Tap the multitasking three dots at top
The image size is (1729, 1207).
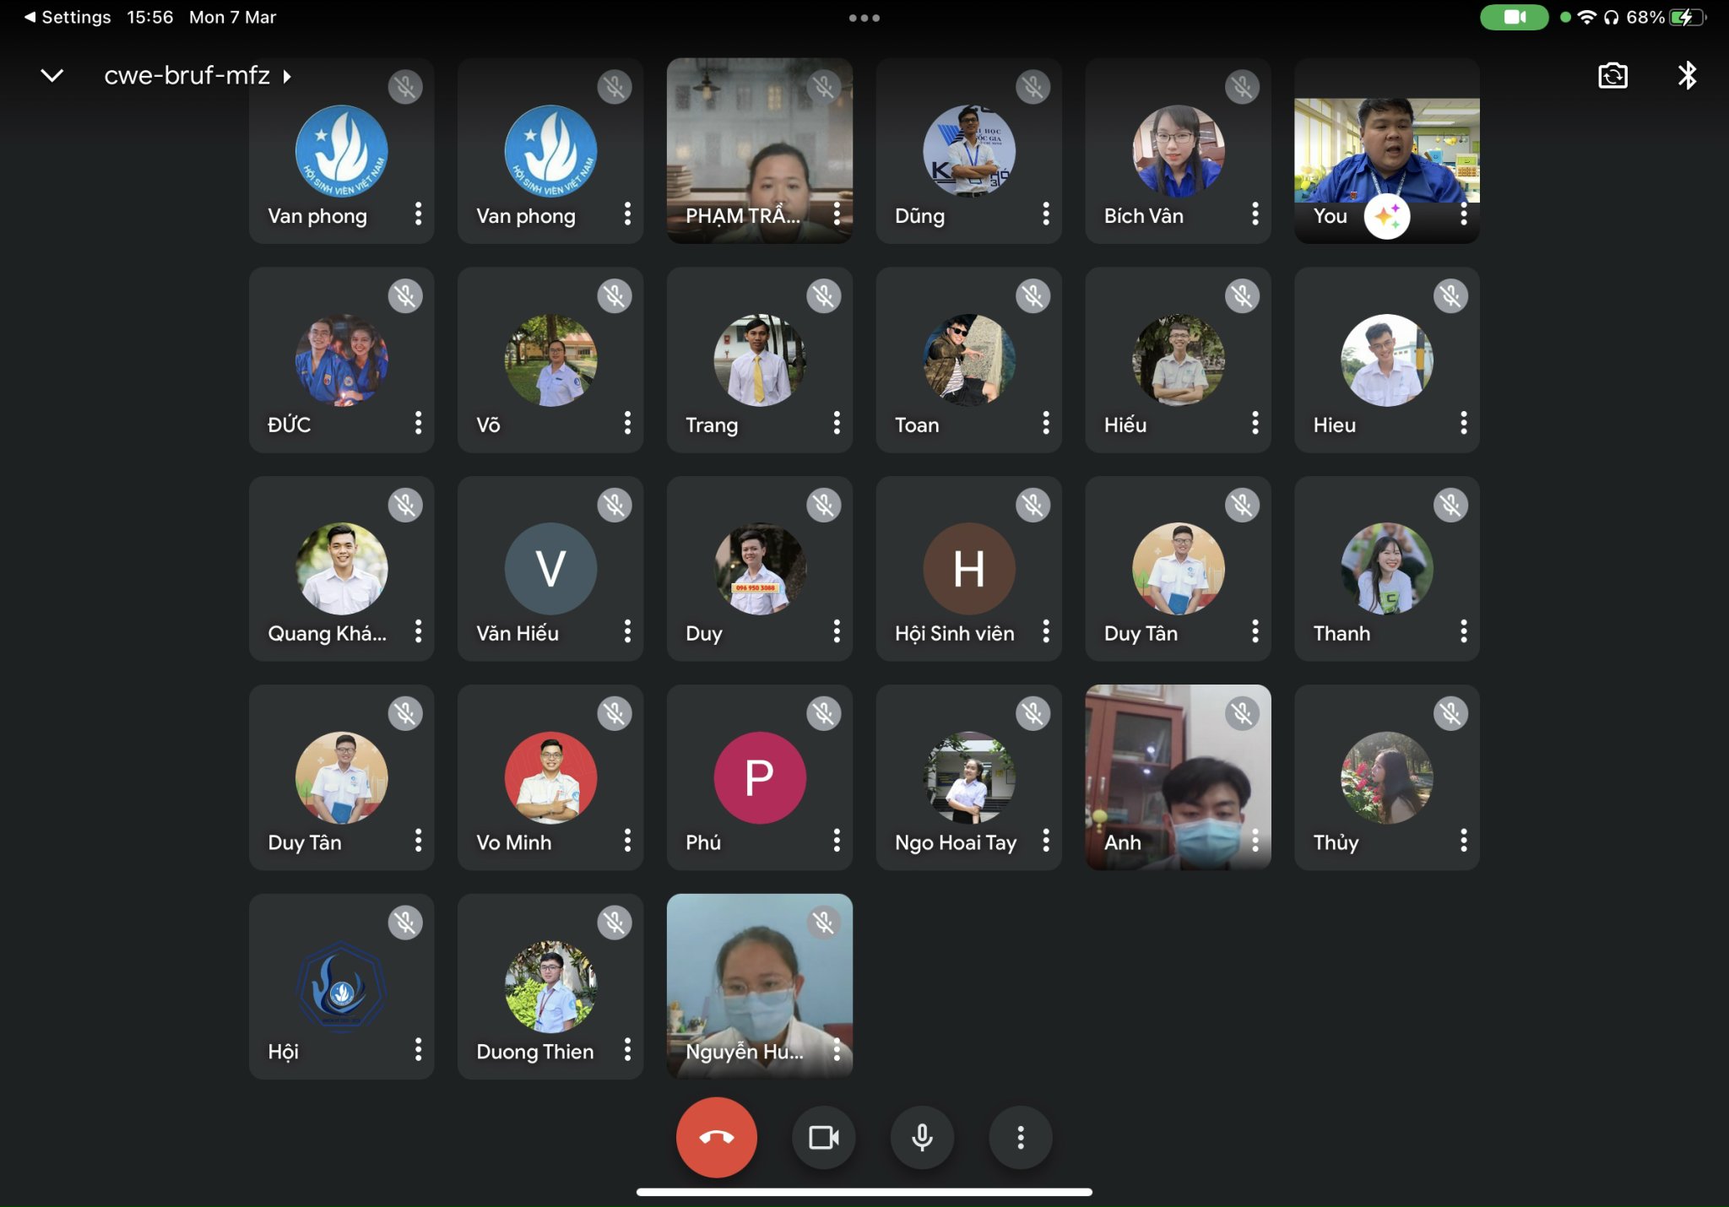pos(864,18)
